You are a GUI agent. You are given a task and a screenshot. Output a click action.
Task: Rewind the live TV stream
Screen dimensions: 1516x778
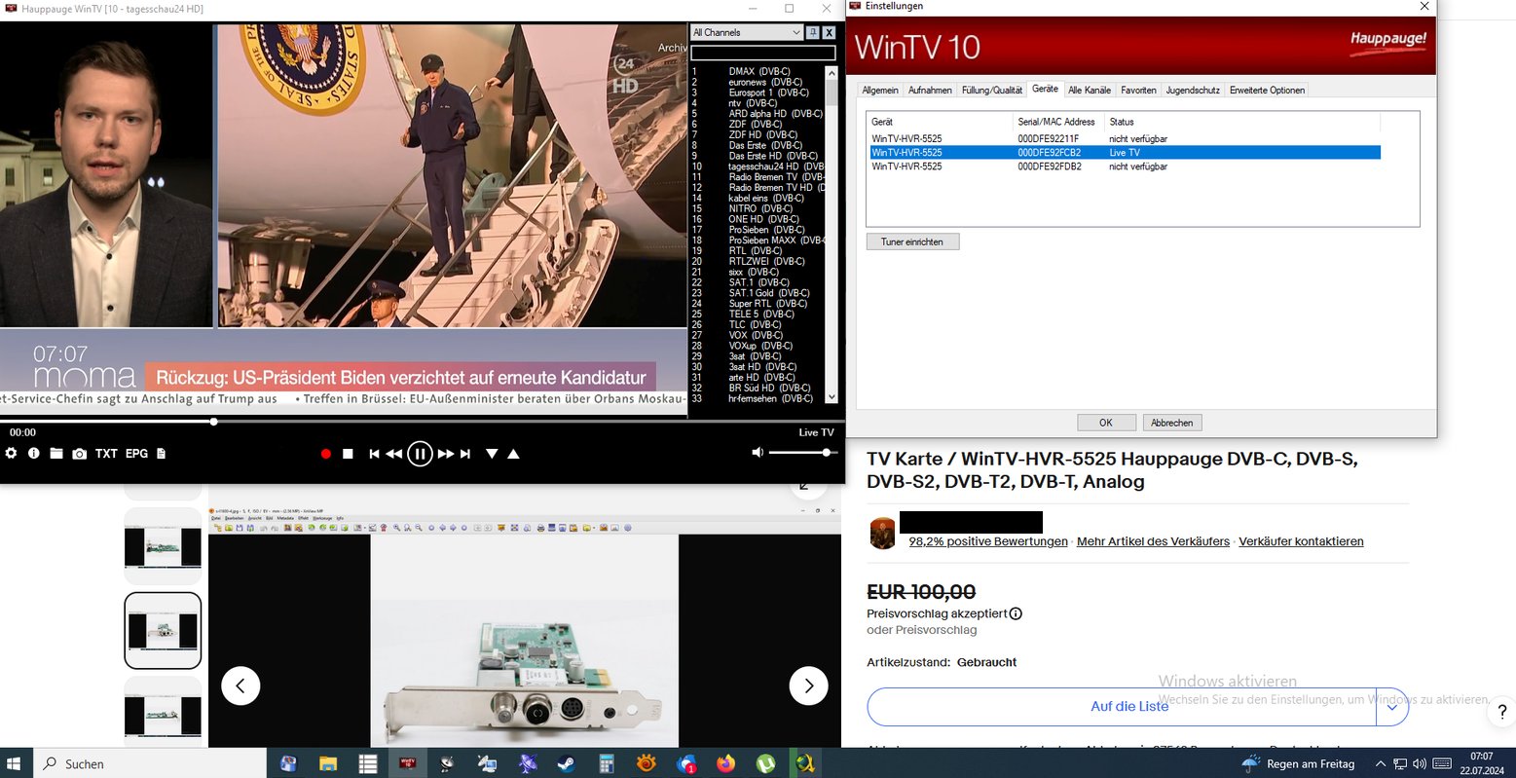393,454
